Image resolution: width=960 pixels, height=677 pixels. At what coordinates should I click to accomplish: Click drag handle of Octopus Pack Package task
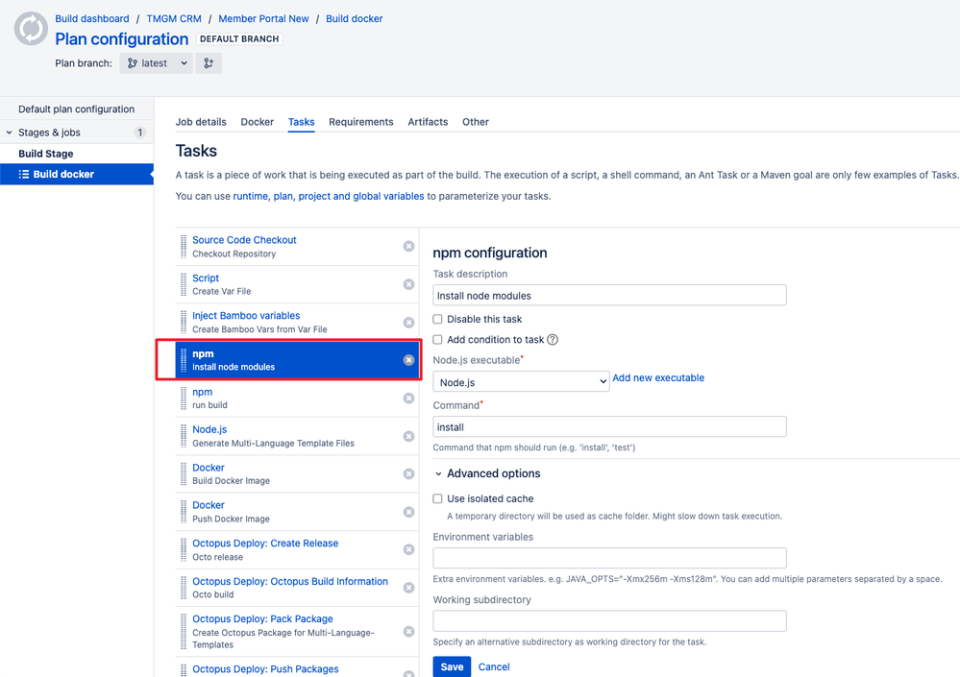(x=183, y=631)
